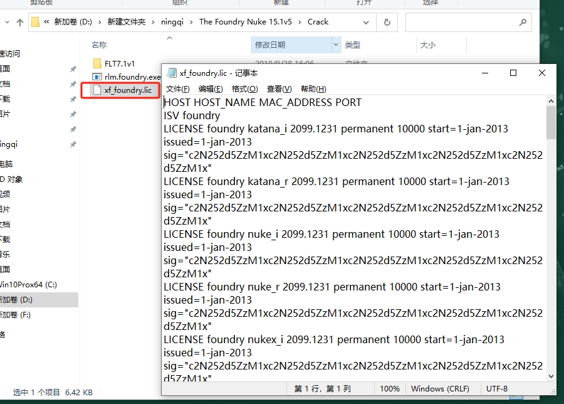The width and height of the screenshot is (564, 404).
Task: Open the 格式(O) menu in Notepad
Action: click(x=244, y=89)
